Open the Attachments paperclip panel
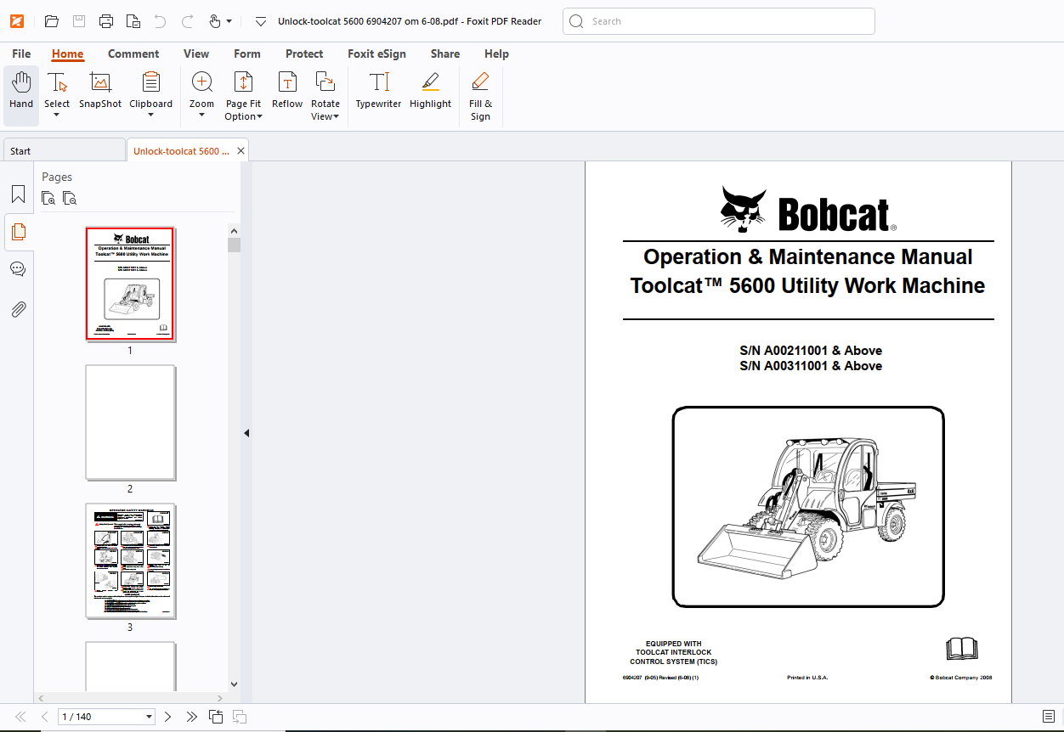 tap(18, 309)
